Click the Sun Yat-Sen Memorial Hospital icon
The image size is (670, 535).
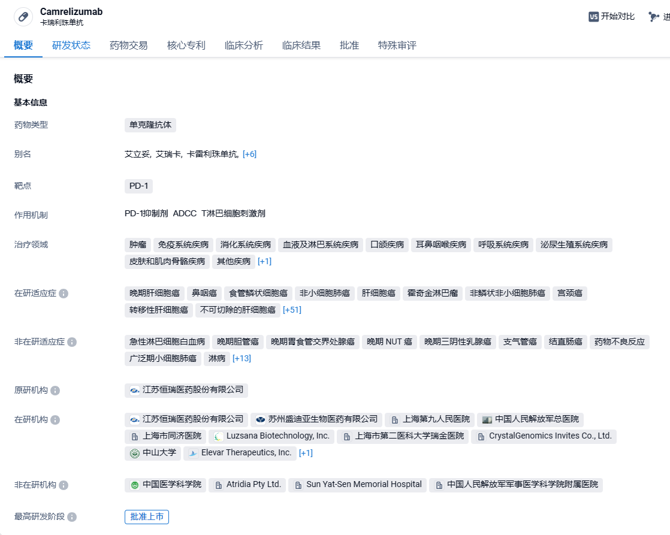[298, 485]
